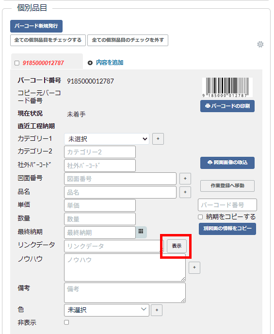Open the settings gear icon
Viewport: 274px width, 334px height.
tap(260, 44)
